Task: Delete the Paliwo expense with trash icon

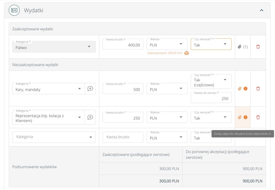Action: 258,47
